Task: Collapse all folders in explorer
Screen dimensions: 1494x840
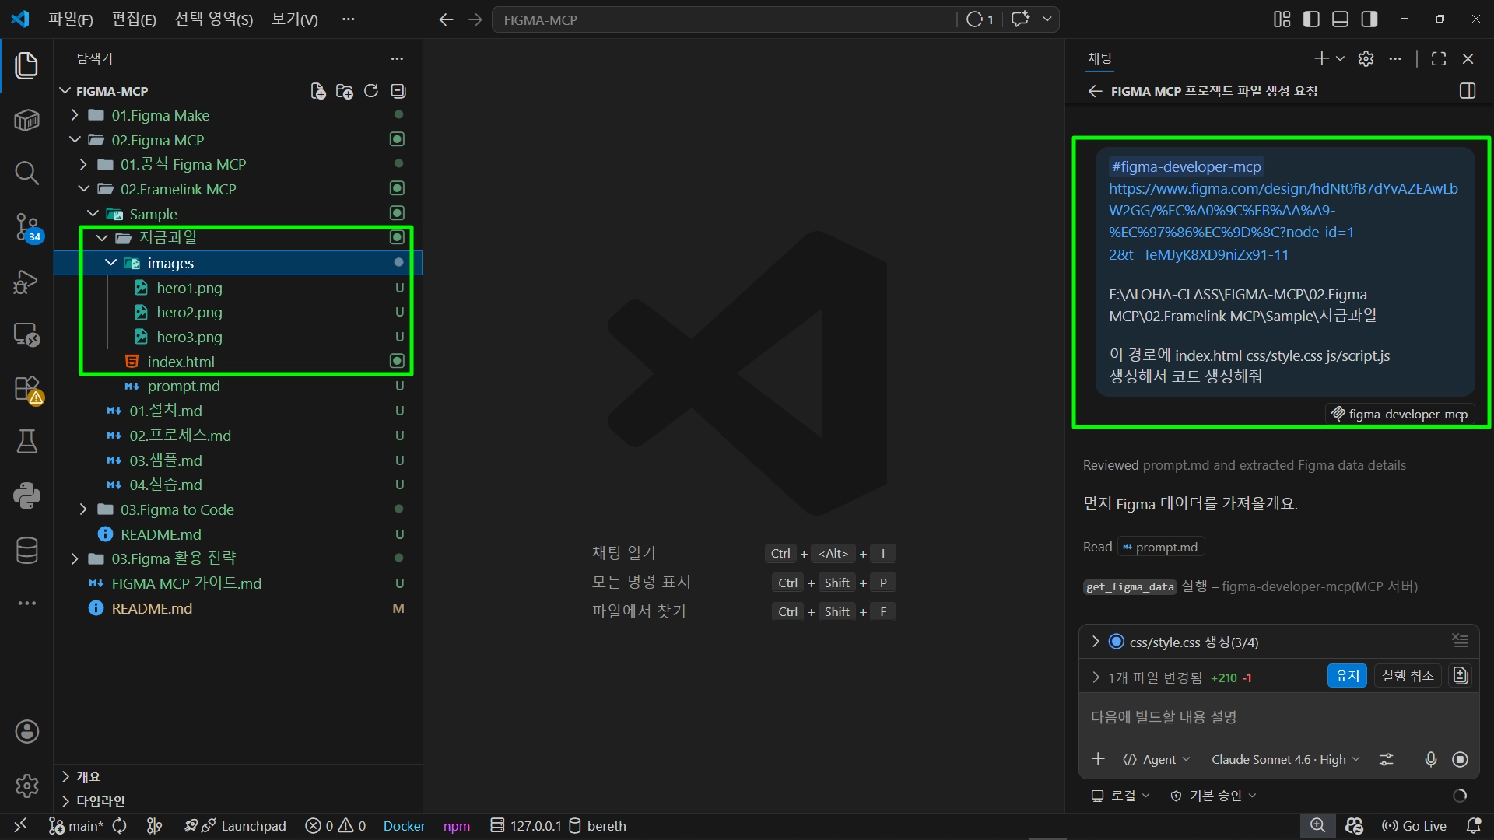Action: 398,91
